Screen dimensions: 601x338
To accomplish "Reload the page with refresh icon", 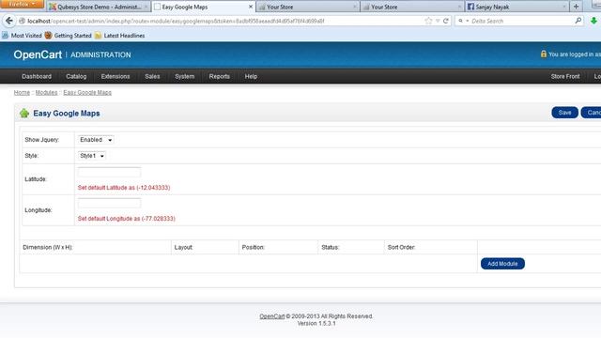I will click(445, 21).
